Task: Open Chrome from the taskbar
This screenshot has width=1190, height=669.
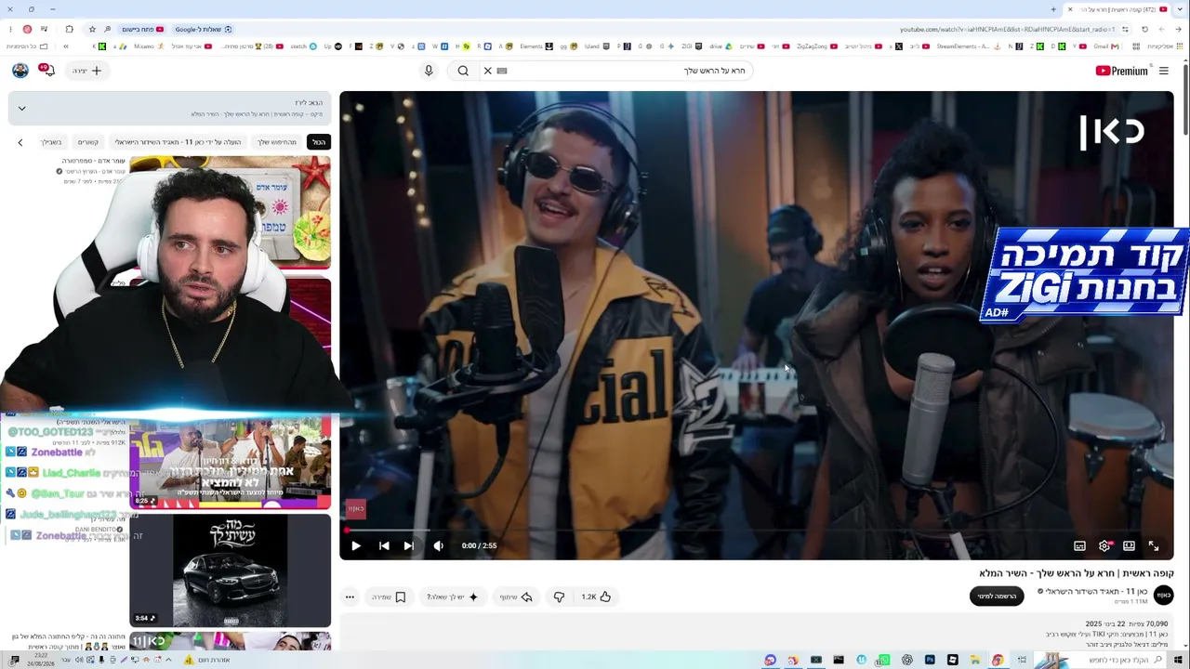Action: (x=998, y=660)
